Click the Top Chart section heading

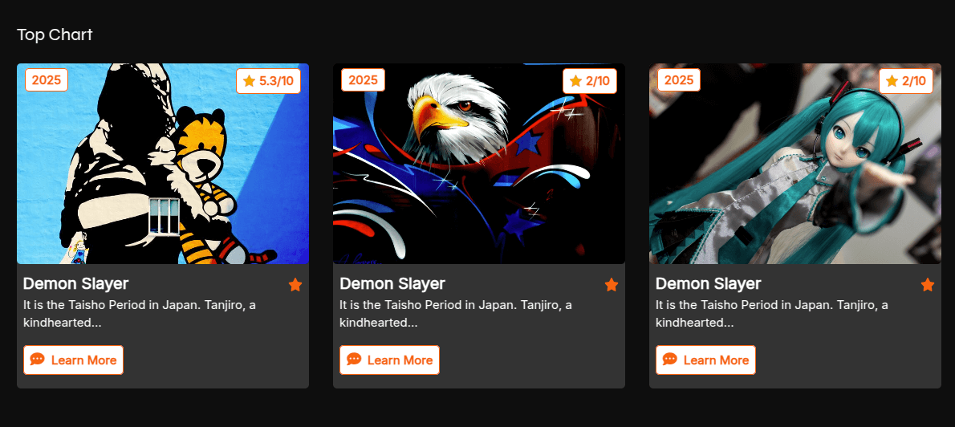click(55, 35)
